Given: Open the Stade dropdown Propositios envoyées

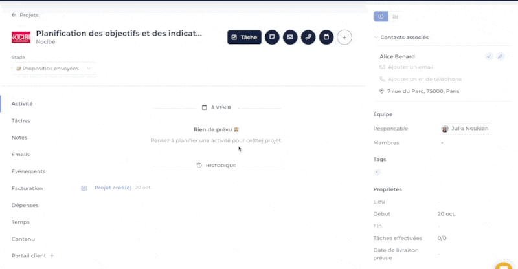Looking at the screenshot, I should pos(54,69).
